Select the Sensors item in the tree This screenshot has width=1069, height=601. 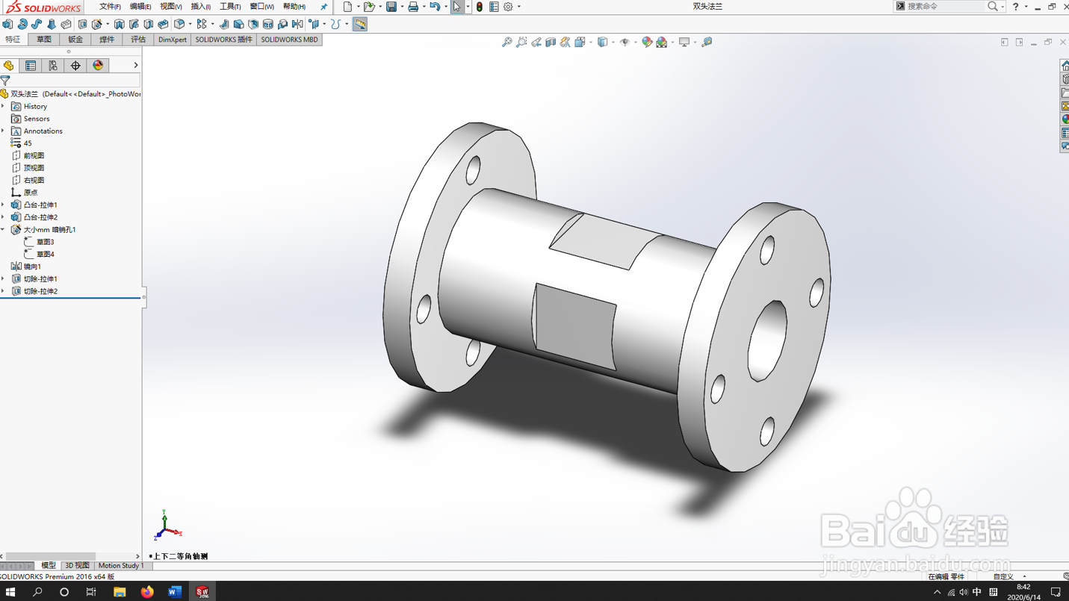point(37,119)
